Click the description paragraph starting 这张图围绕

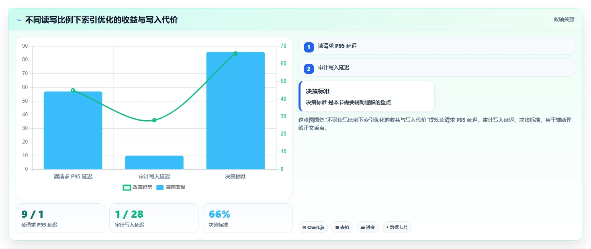[435, 124]
